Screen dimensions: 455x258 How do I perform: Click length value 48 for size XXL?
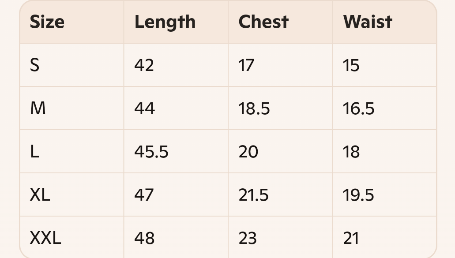(144, 238)
